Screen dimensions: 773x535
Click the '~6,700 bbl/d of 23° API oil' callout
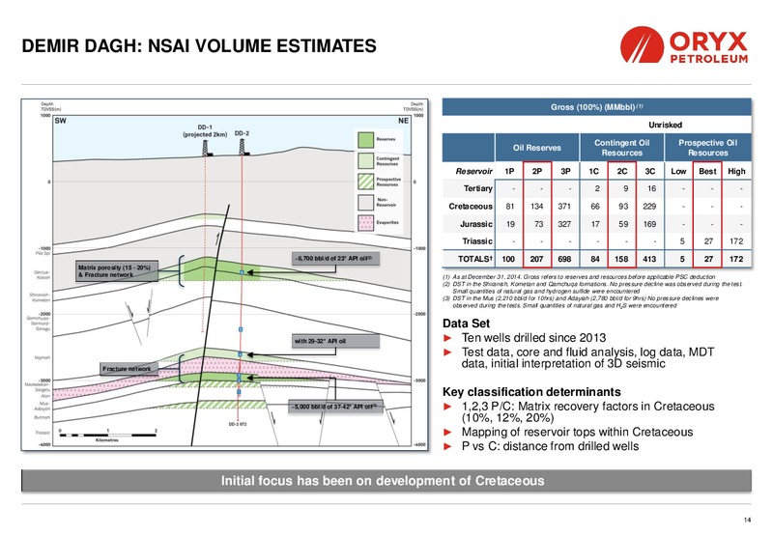pos(335,259)
